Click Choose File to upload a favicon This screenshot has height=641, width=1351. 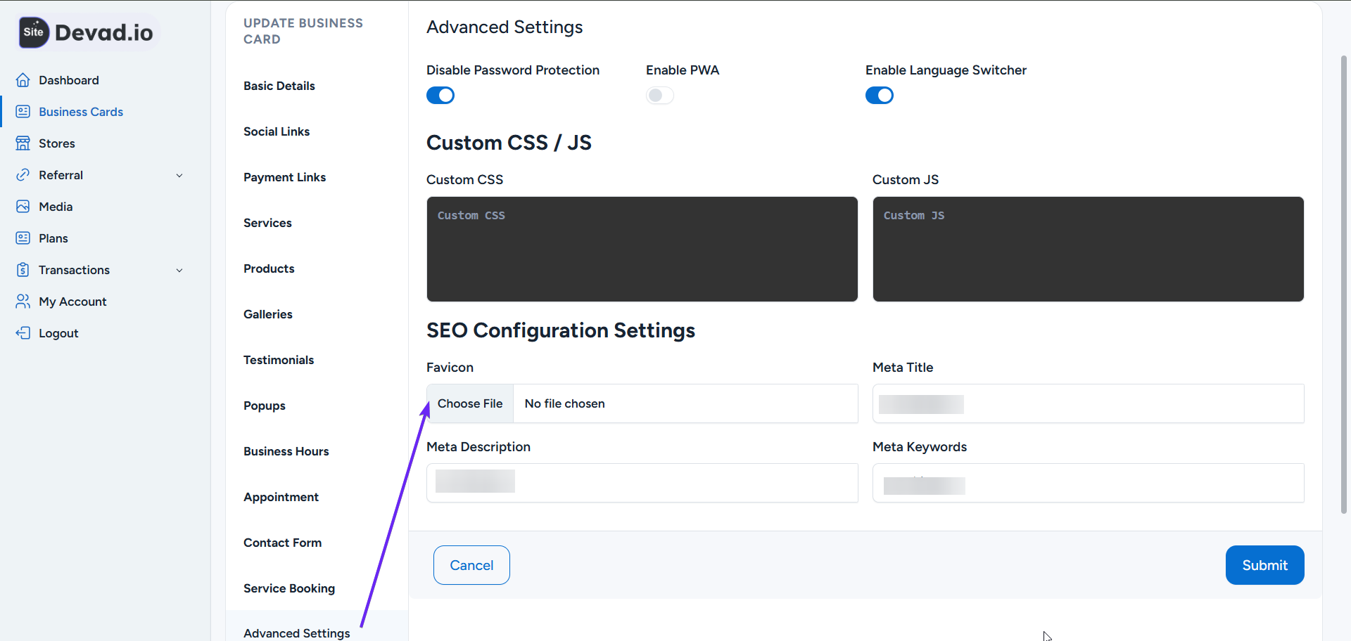tap(469, 403)
